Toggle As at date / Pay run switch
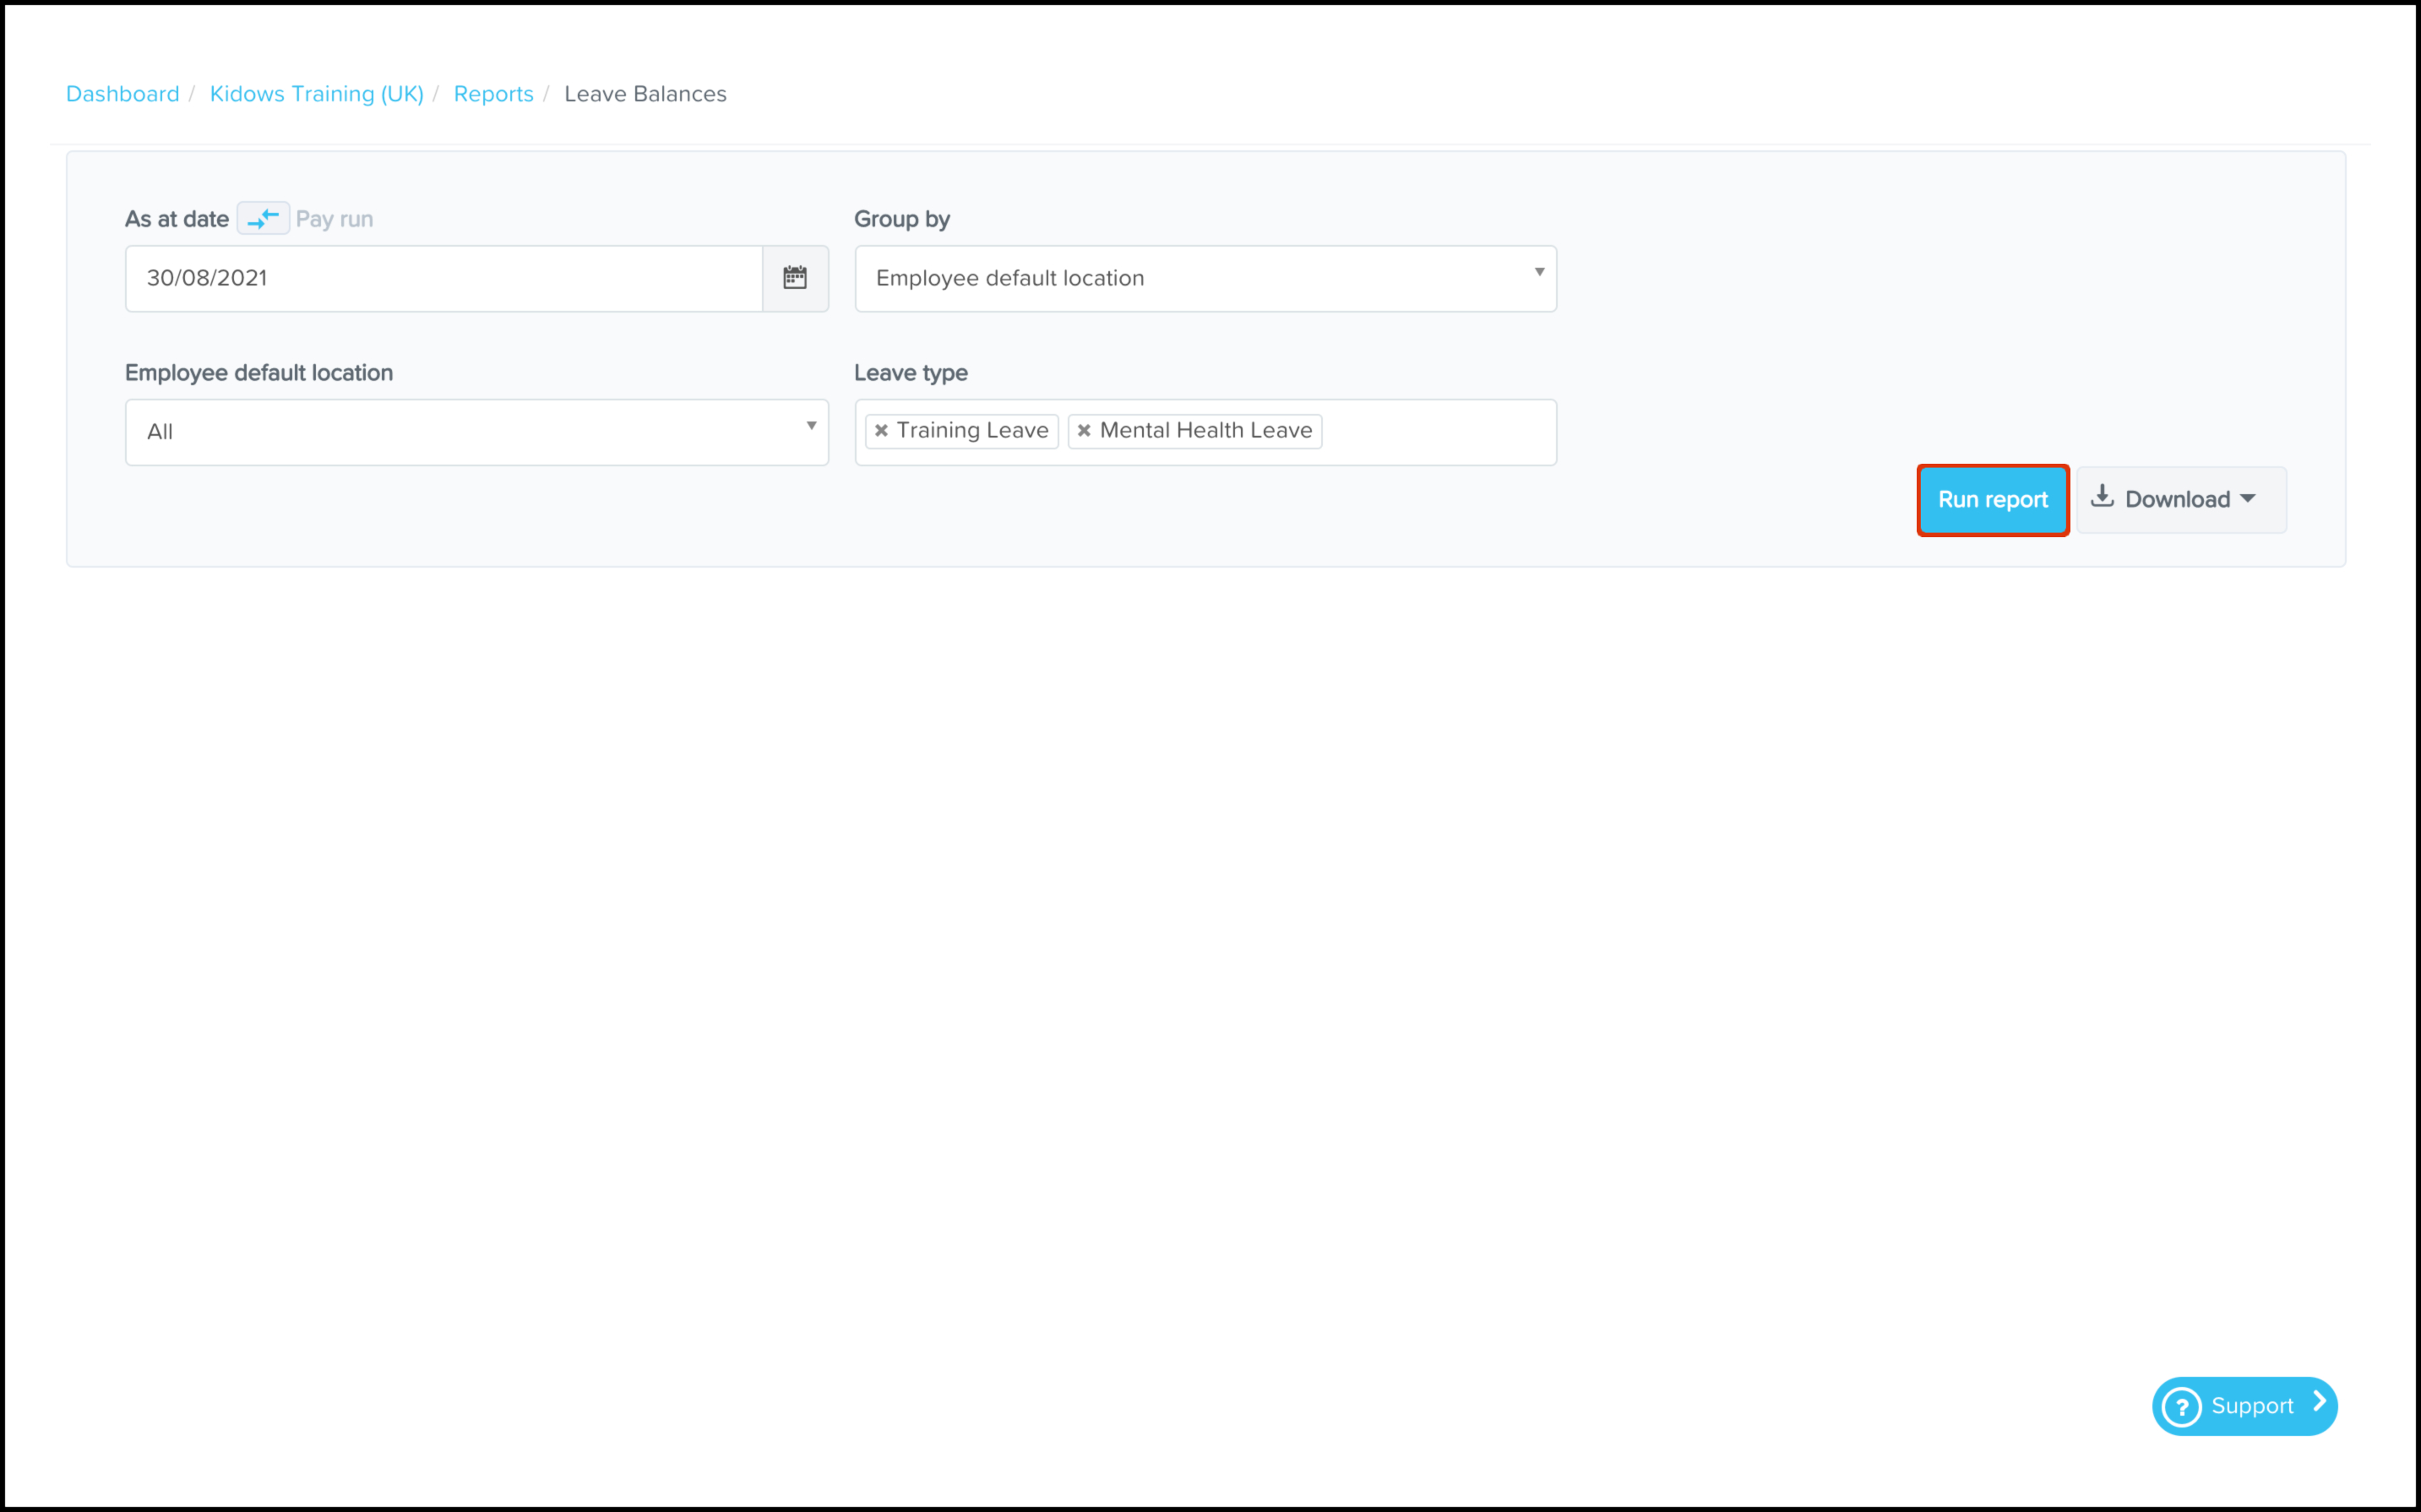The width and height of the screenshot is (2421, 1512). click(x=263, y=218)
